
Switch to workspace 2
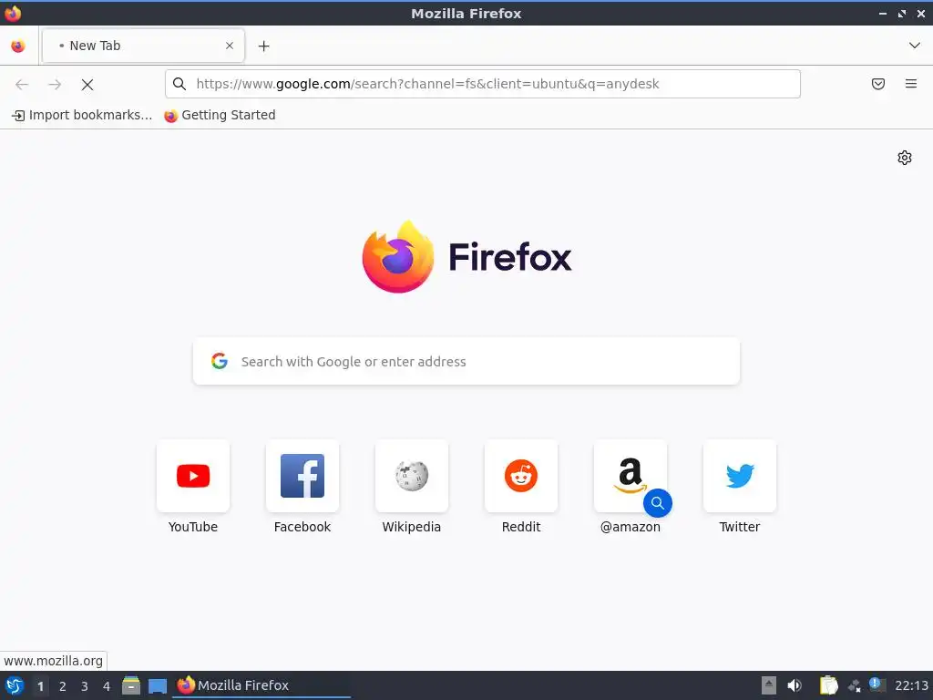pyautogui.click(x=63, y=686)
